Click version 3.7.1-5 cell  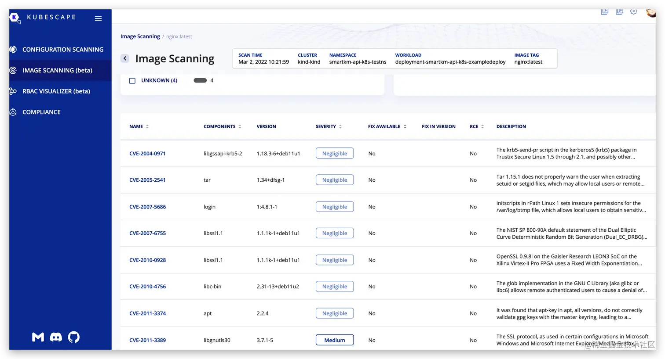[x=265, y=340]
